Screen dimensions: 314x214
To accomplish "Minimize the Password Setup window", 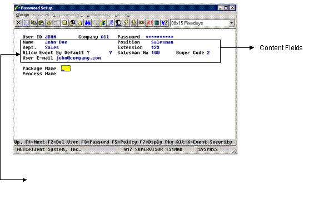I will tap(220, 8).
